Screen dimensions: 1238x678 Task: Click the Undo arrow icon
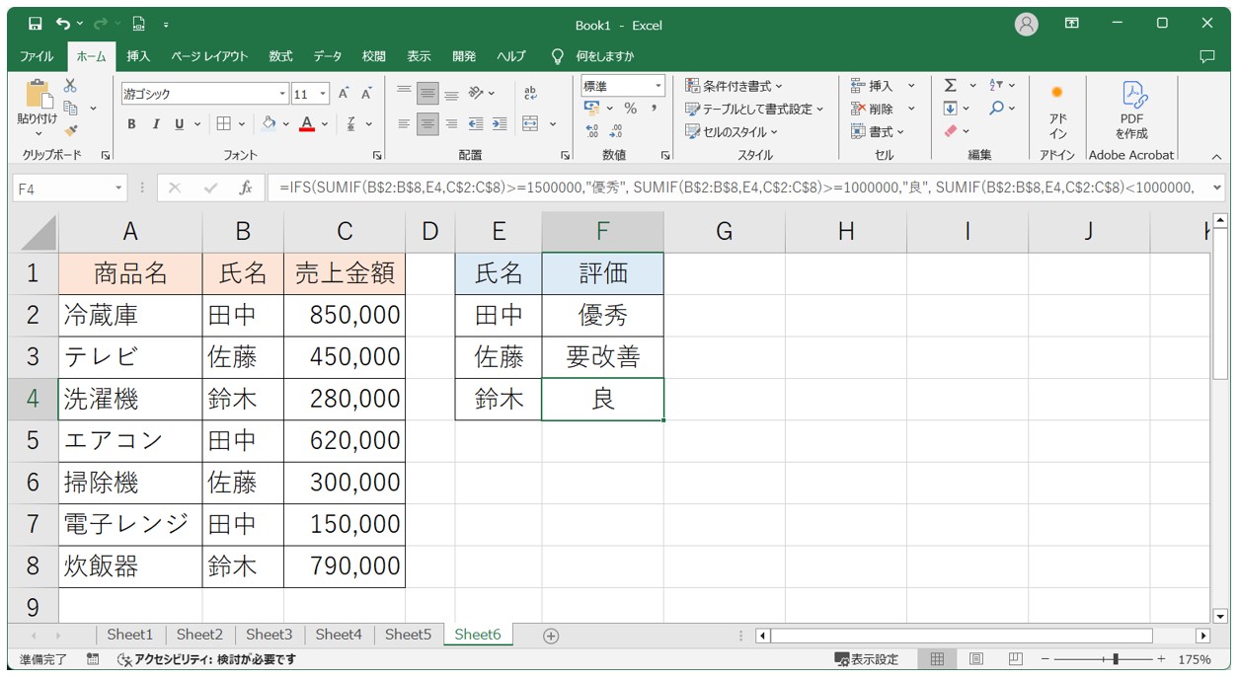coord(64,24)
